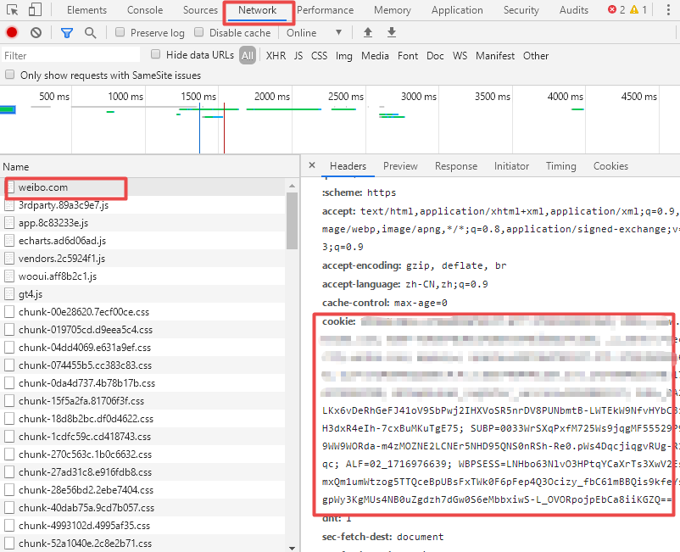
Task: Click the Filter text input field
Action: 72,56
